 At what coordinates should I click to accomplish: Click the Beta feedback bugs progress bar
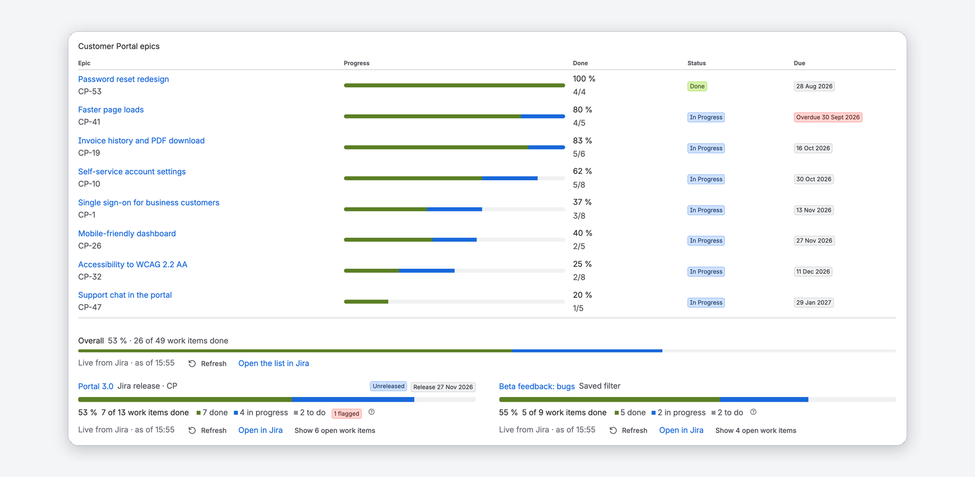pos(697,400)
